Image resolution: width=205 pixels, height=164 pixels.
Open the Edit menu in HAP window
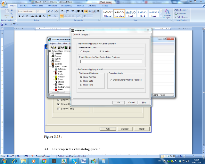click(59, 44)
